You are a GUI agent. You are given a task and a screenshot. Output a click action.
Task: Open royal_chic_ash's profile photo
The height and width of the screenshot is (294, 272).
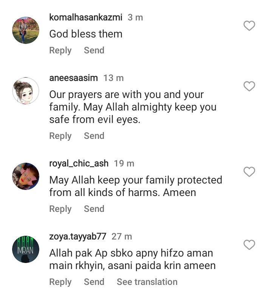point(26,176)
